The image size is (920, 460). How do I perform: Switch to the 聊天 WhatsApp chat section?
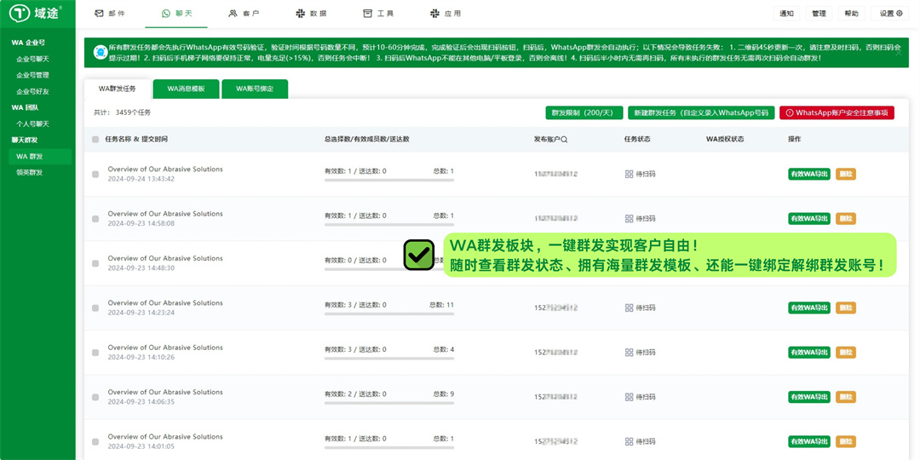176,13
